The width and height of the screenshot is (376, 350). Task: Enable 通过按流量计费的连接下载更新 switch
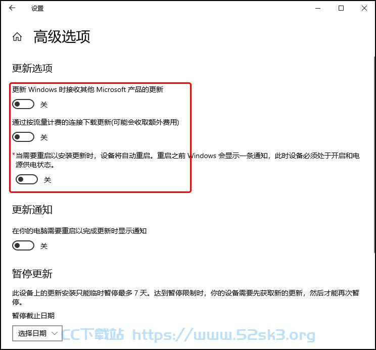point(23,137)
